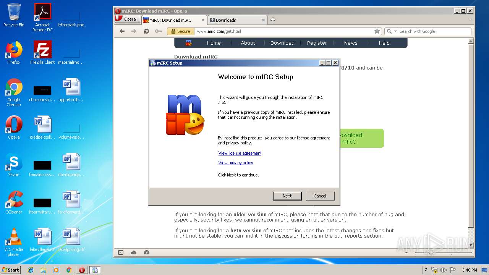This screenshot has width=489, height=275.
Task: Close the mIRC: Download mIRC tab
Action: [x=203, y=20]
